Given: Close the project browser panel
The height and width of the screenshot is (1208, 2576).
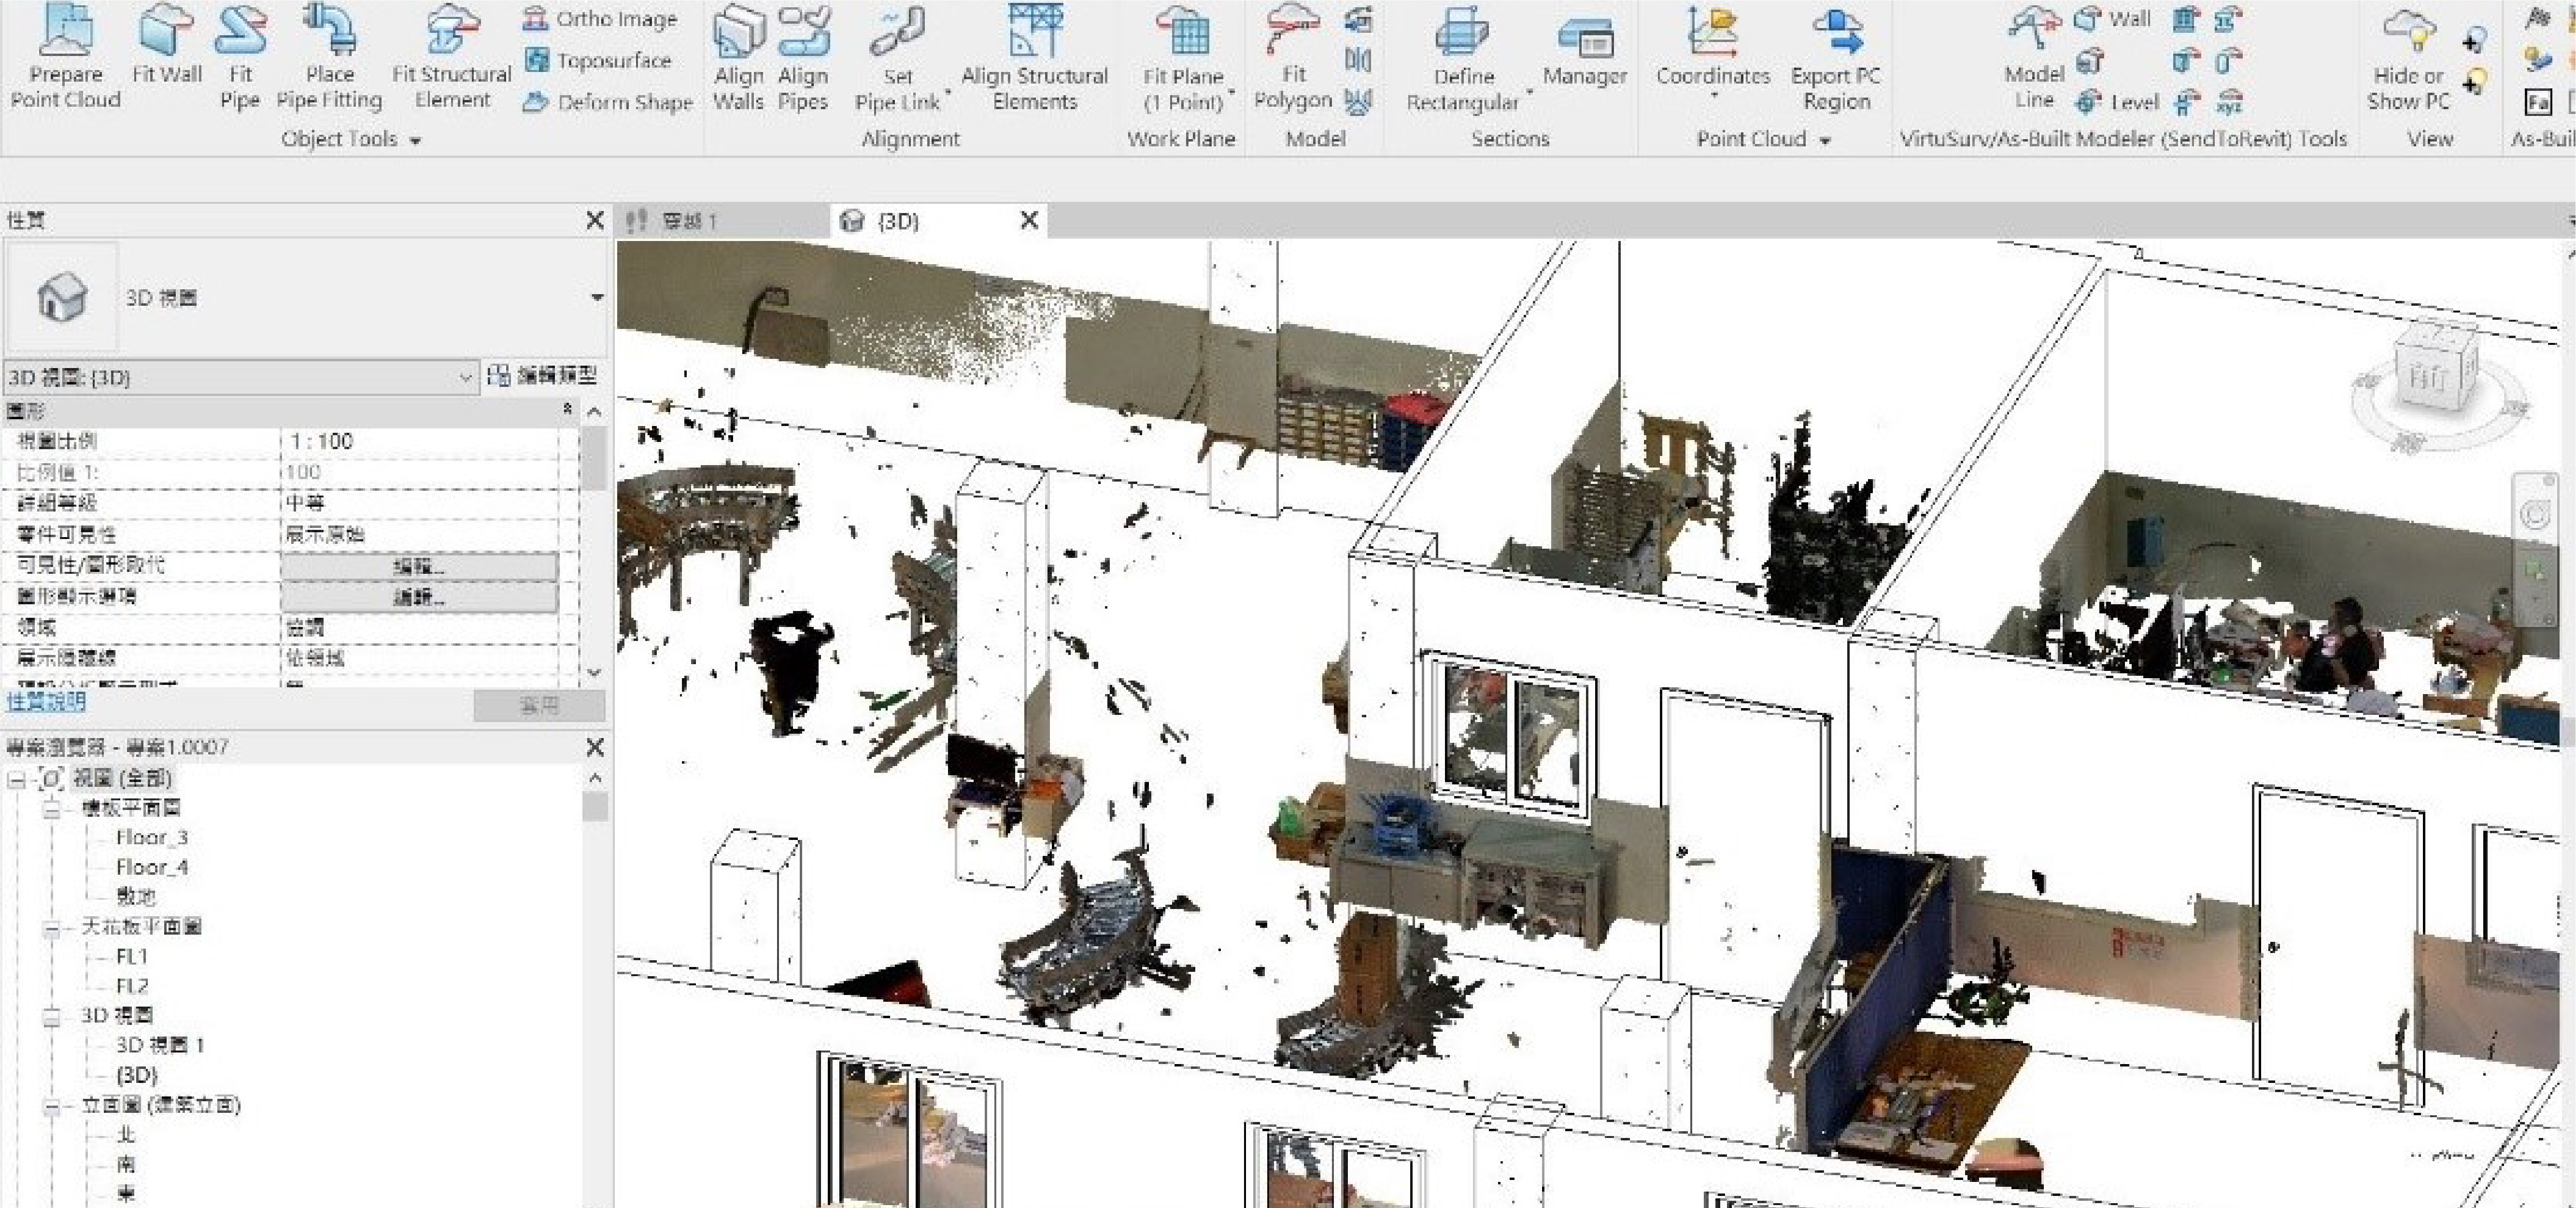Looking at the screenshot, I should (595, 747).
